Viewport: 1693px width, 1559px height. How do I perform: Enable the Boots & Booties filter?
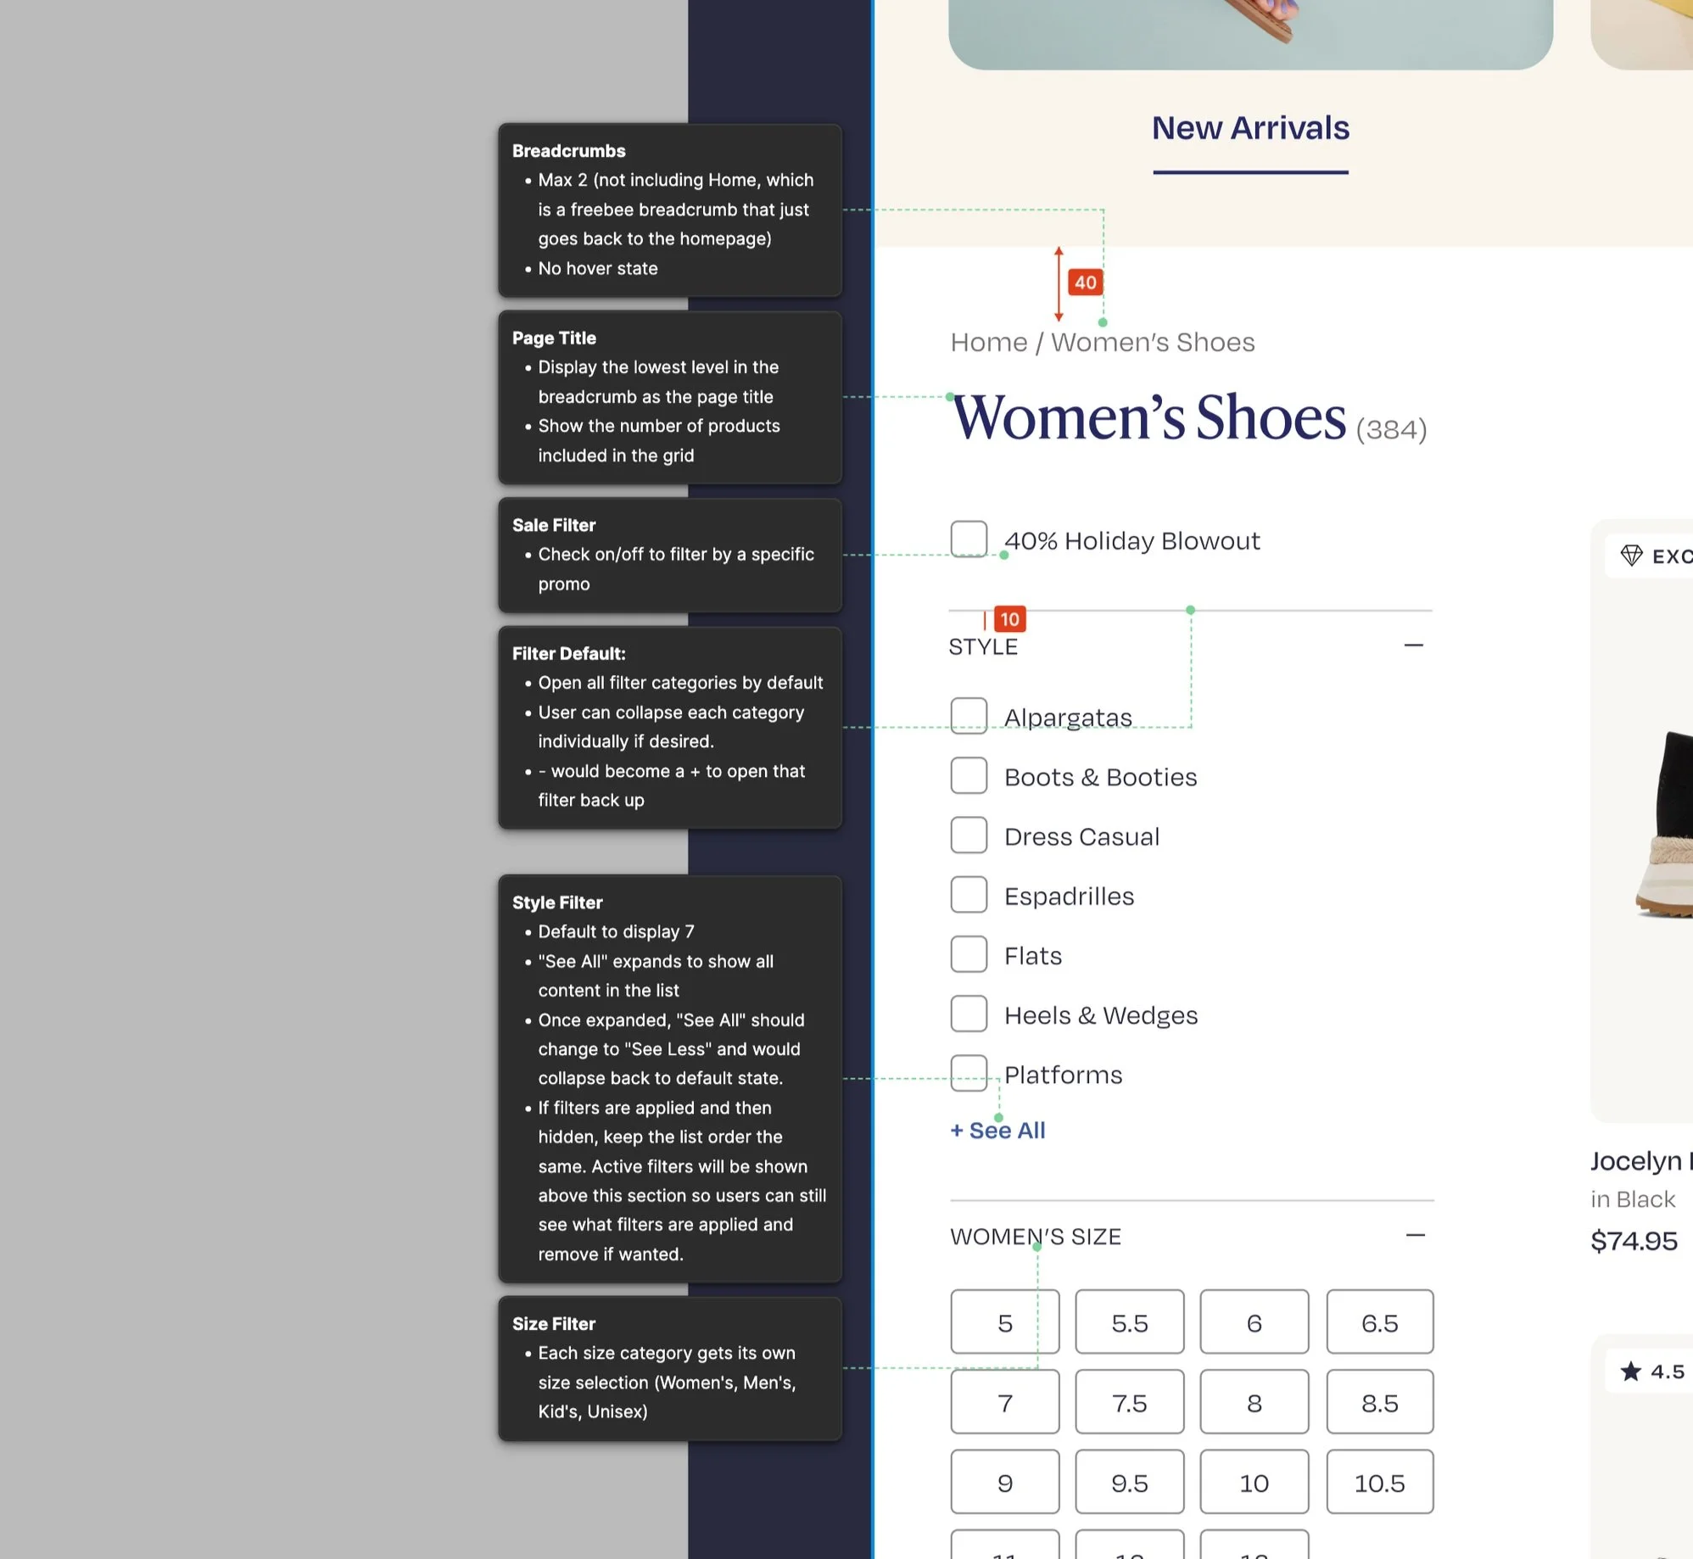tap(969, 776)
